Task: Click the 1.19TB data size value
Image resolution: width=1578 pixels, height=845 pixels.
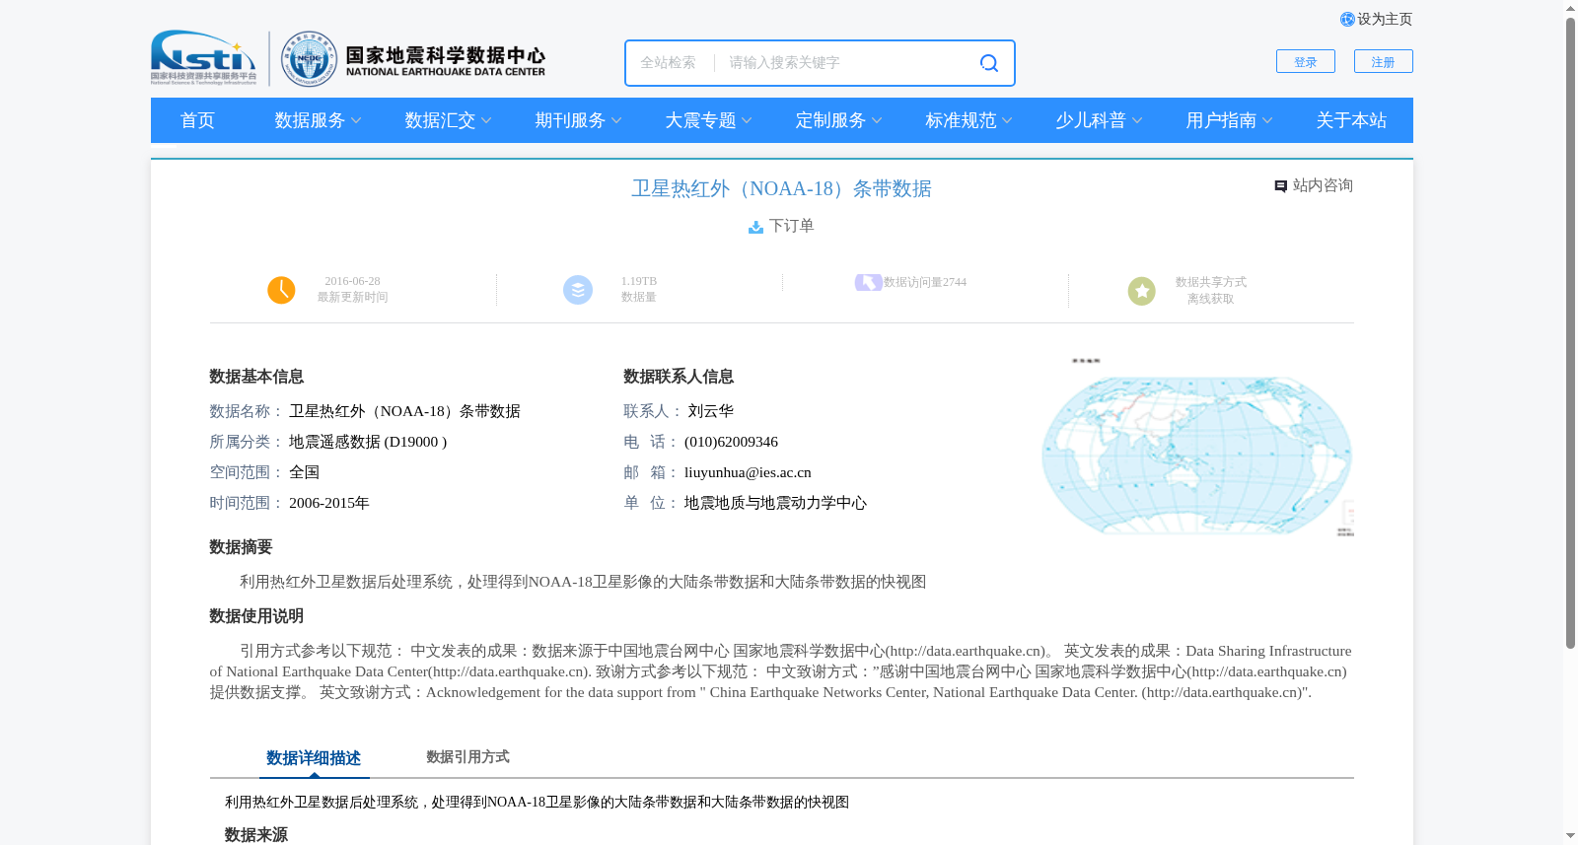Action: point(639,281)
